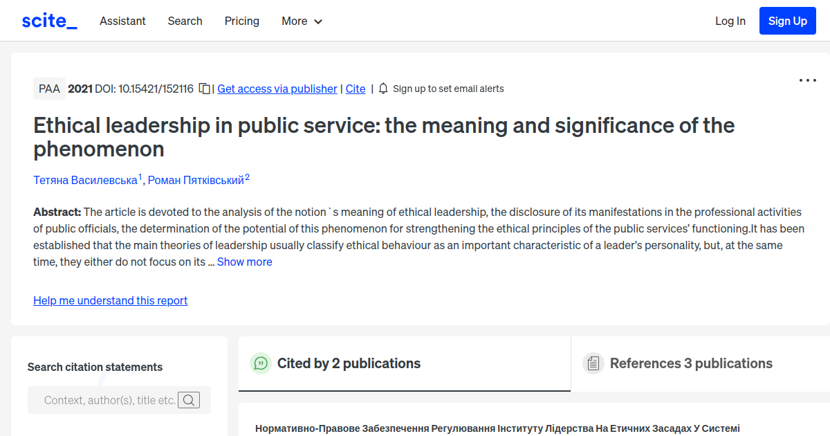Click the Sign Up button
Image resolution: width=830 pixels, height=436 pixels.
(787, 20)
